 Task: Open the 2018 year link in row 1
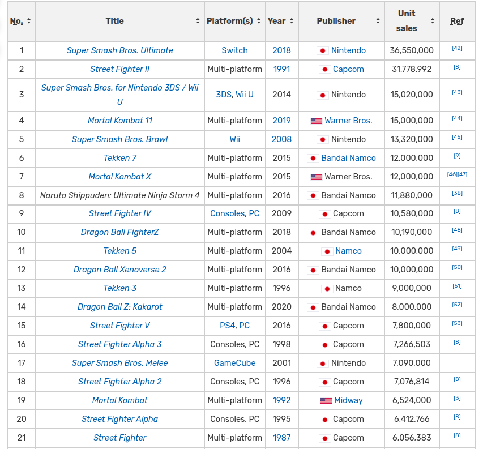[281, 50]
